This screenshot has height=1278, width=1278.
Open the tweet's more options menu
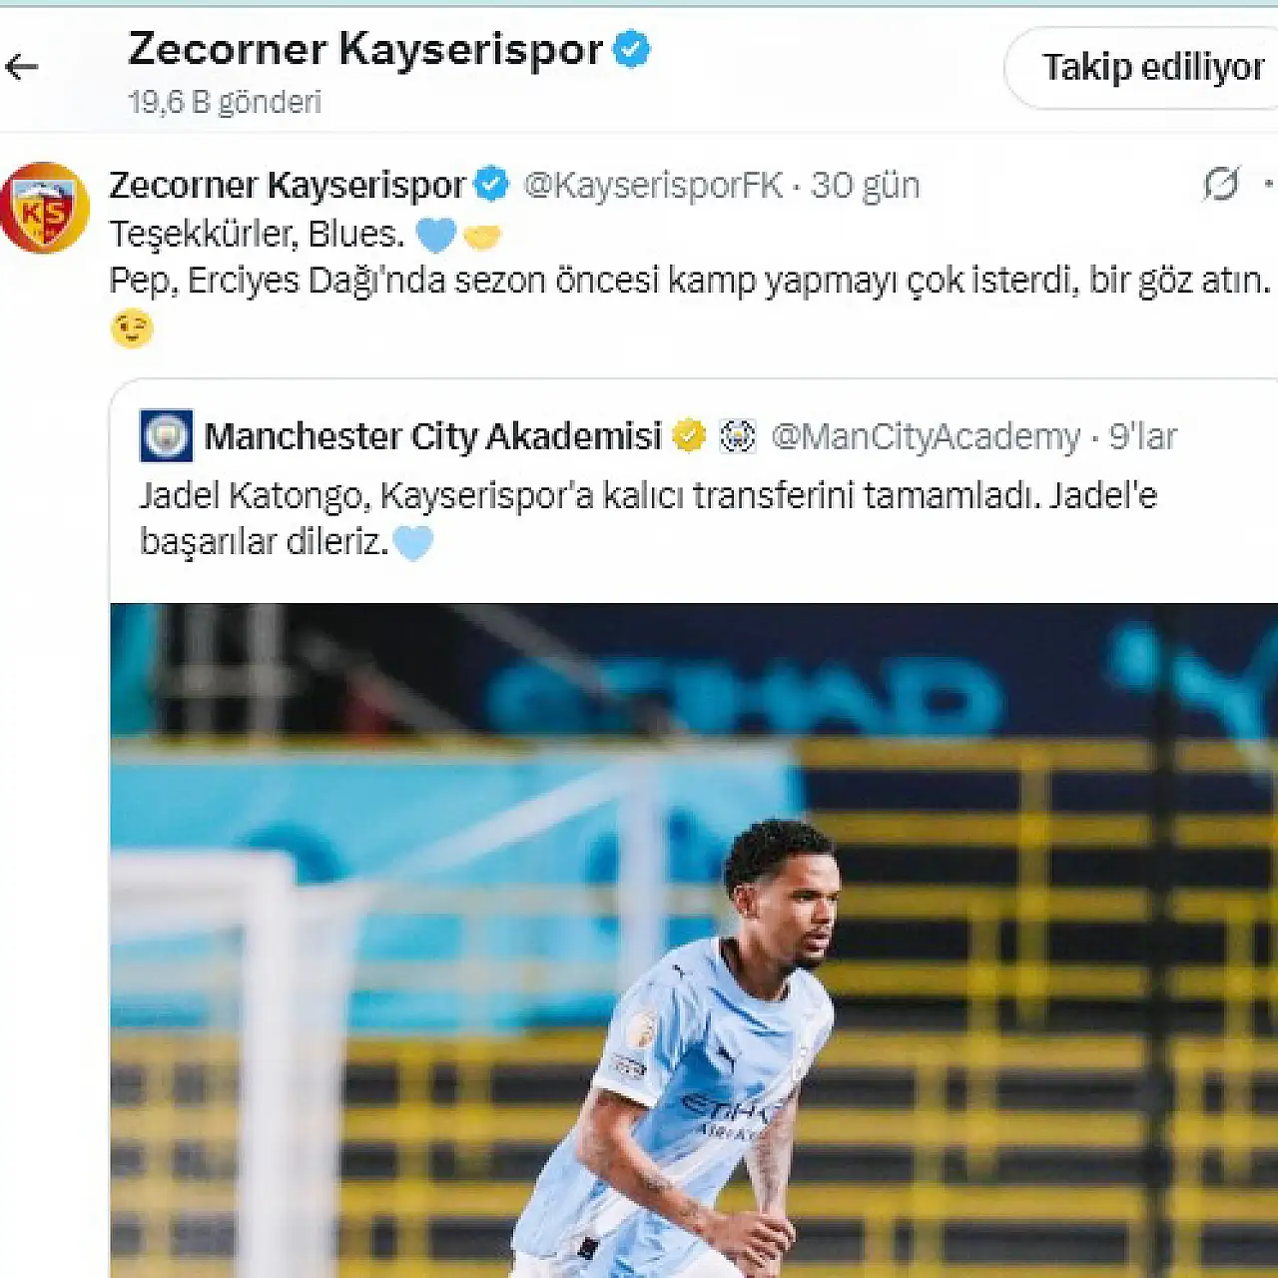(x=1269, y=184)
